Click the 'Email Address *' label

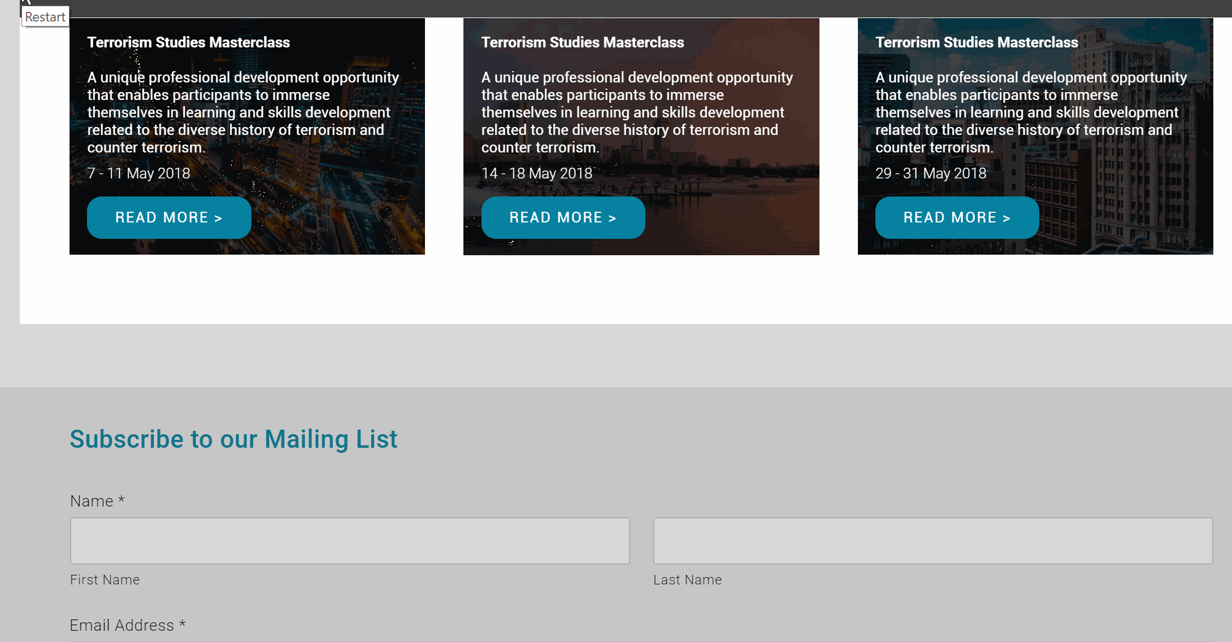tap(128, 625)
